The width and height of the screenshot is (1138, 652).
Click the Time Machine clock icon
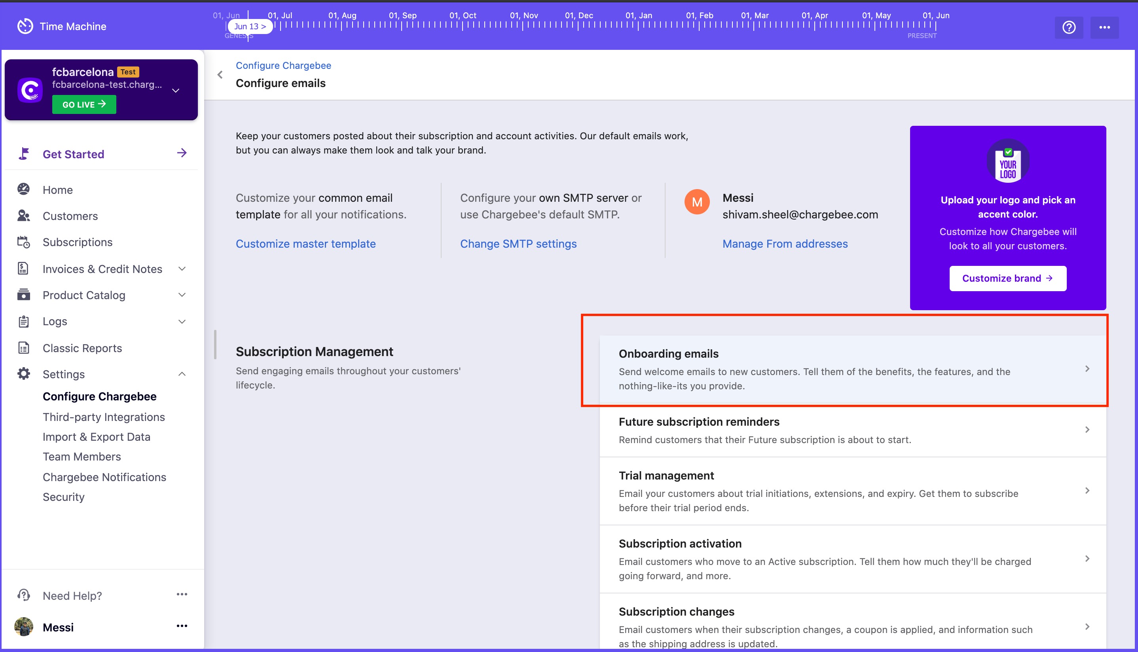click(x=25, y=27)
